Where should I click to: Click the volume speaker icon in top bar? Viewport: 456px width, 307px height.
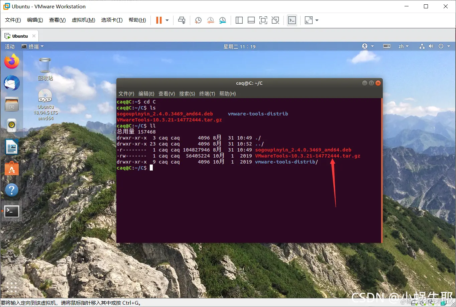[x=431, y=46]
